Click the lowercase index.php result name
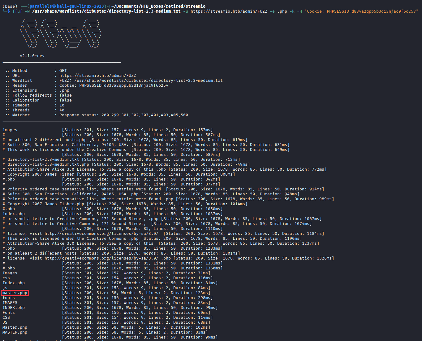The width and height of the screenshot is (422, 341). 14,214
